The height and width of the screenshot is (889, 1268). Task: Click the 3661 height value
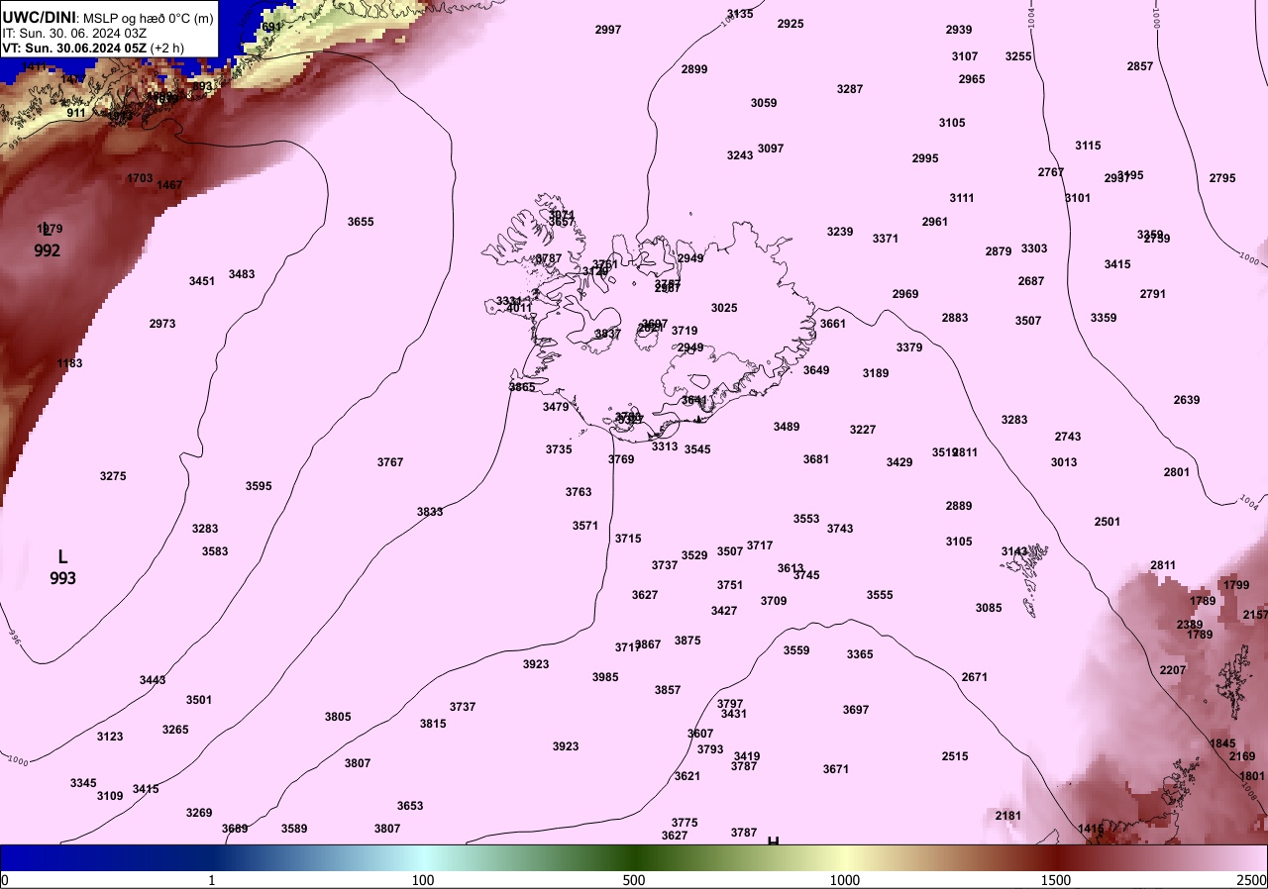[833, 324]
